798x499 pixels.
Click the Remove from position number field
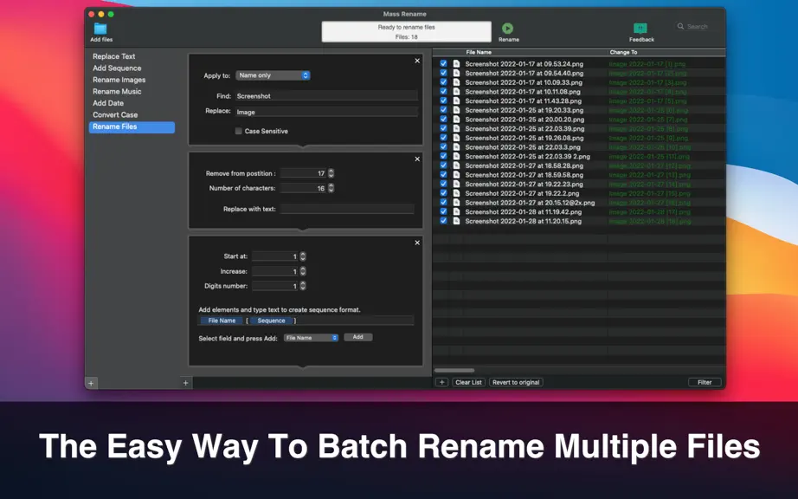pos(303,173)
